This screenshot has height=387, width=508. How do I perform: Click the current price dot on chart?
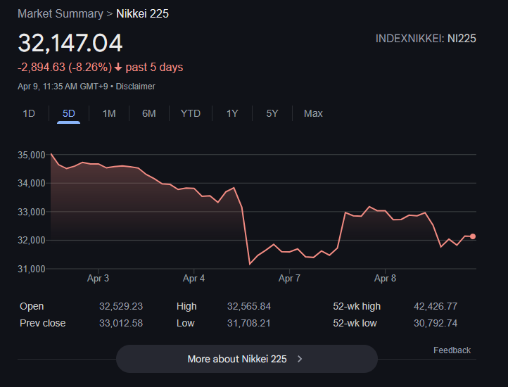click(x=473, y=236)
